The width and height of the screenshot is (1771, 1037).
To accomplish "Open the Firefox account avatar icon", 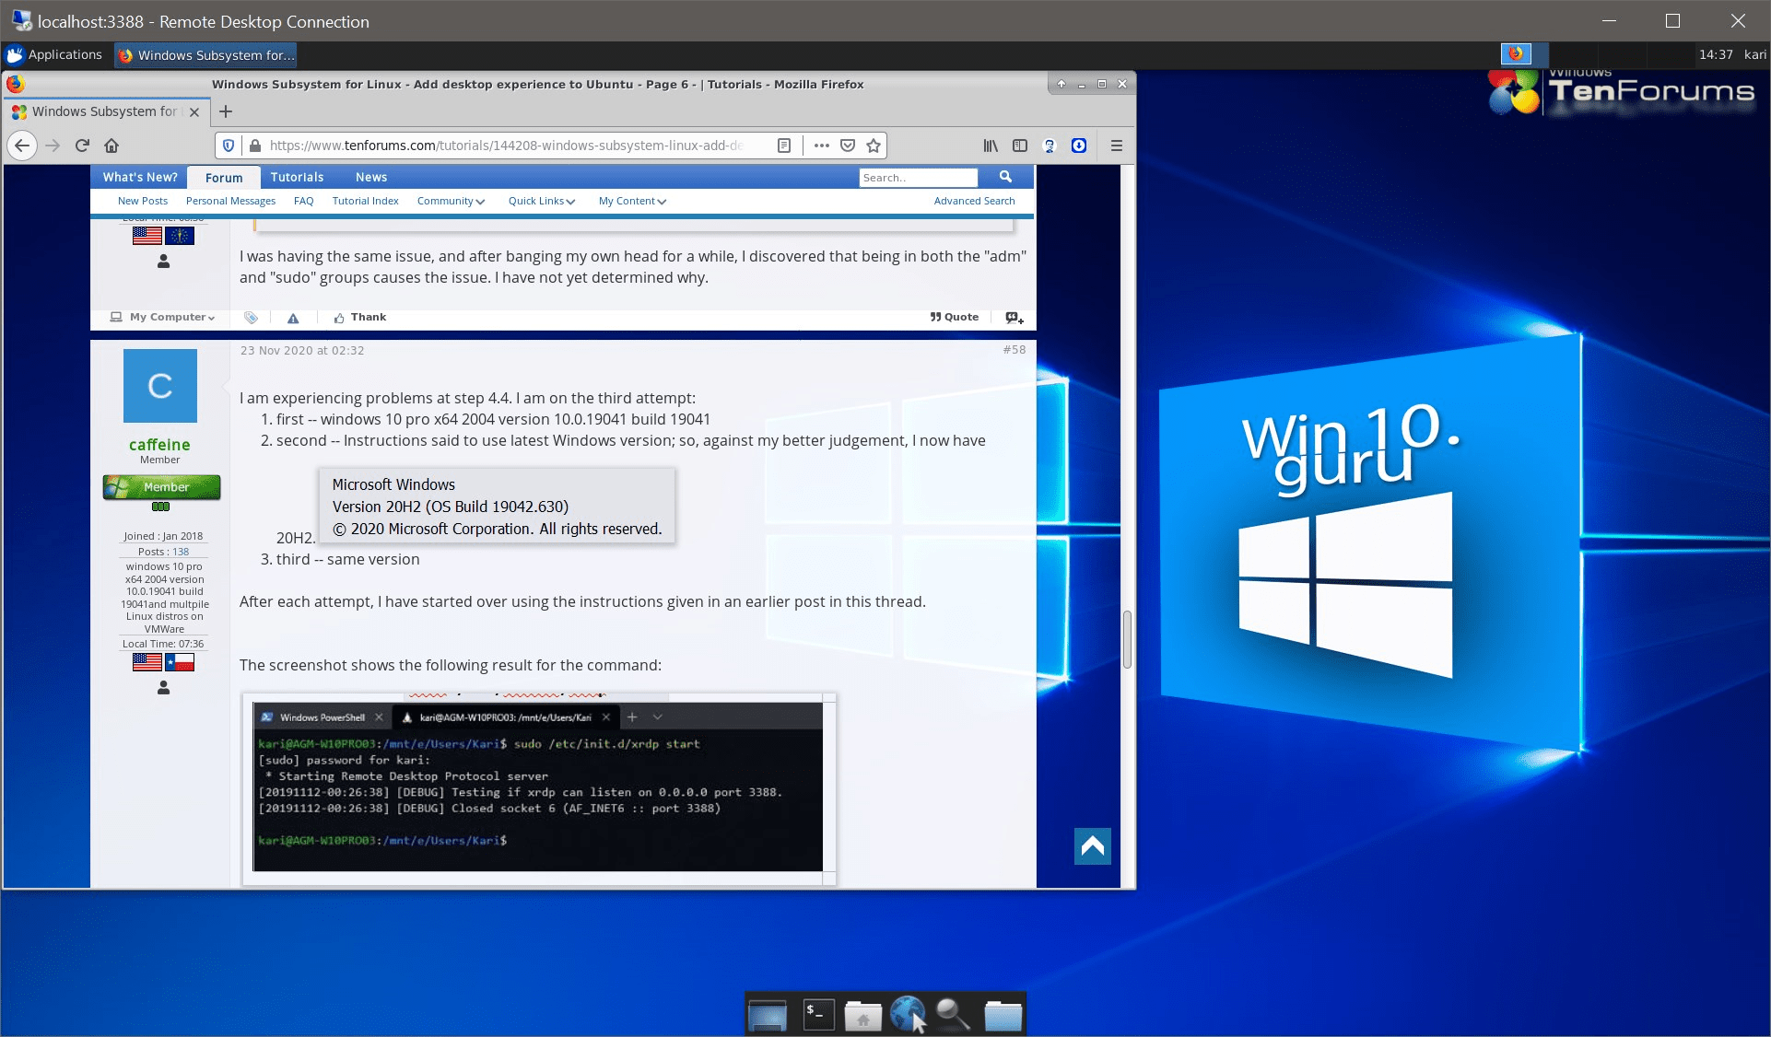I will [x=1049, y=146].
